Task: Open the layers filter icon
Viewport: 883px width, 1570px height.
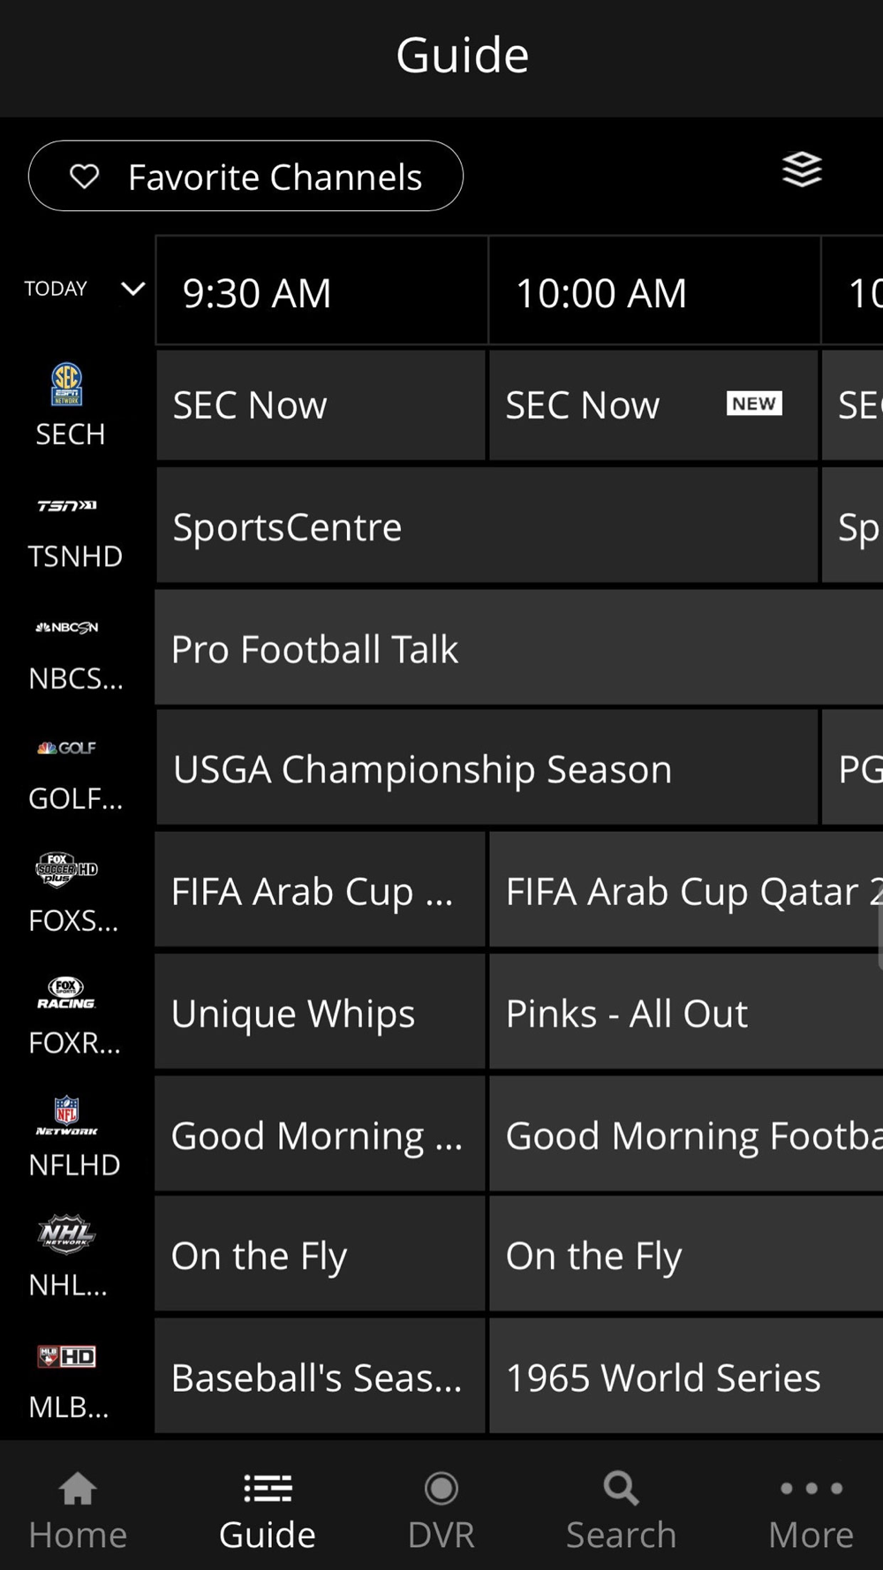Action: click(x=802, y=170)
